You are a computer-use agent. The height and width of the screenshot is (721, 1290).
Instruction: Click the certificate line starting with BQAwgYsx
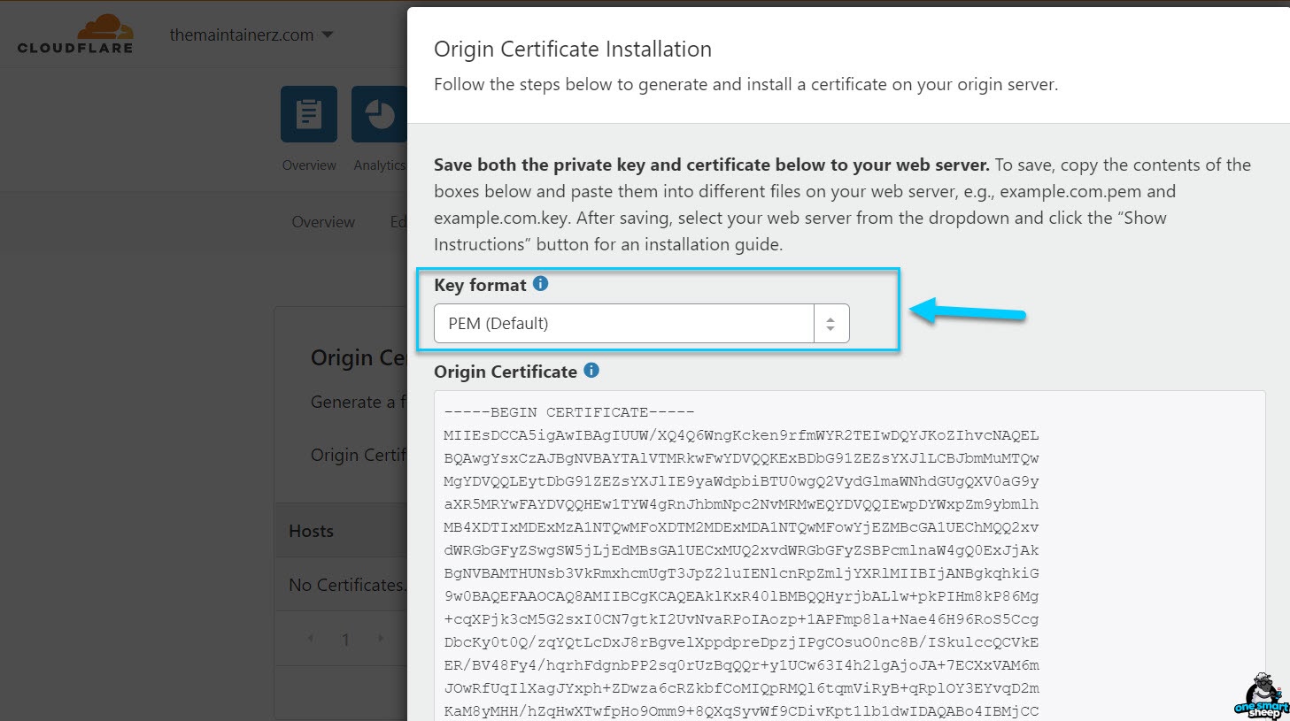(742, 458)
